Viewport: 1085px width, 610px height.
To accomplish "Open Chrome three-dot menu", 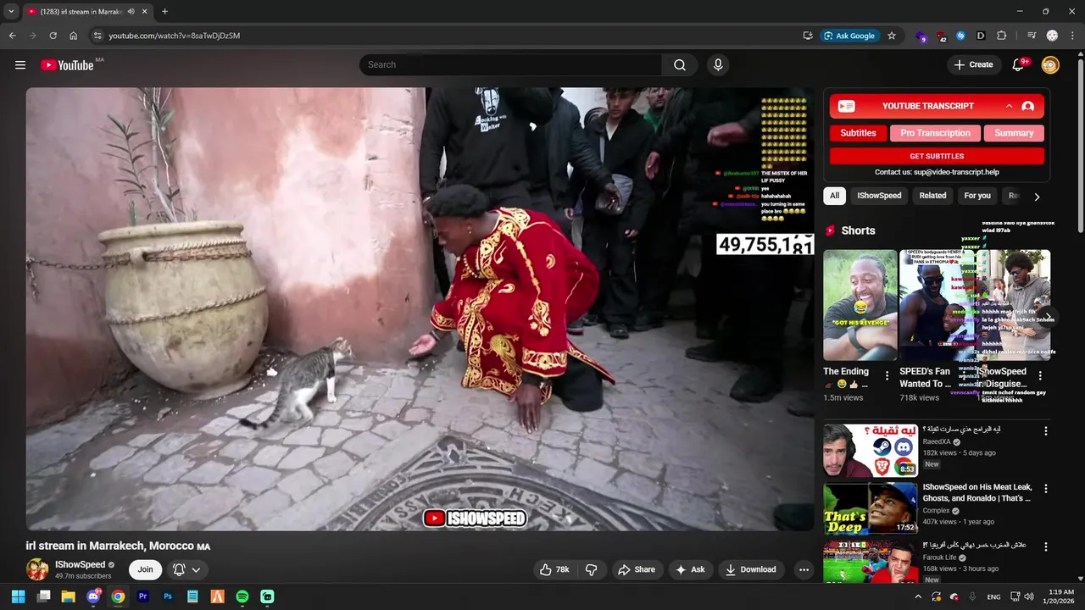I will click(1072, 36).
